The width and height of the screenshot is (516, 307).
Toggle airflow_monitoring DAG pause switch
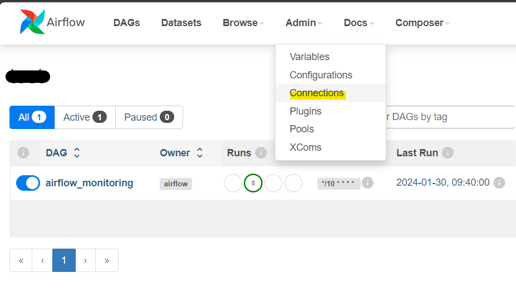pyautogui.click(x=28, y=183)
